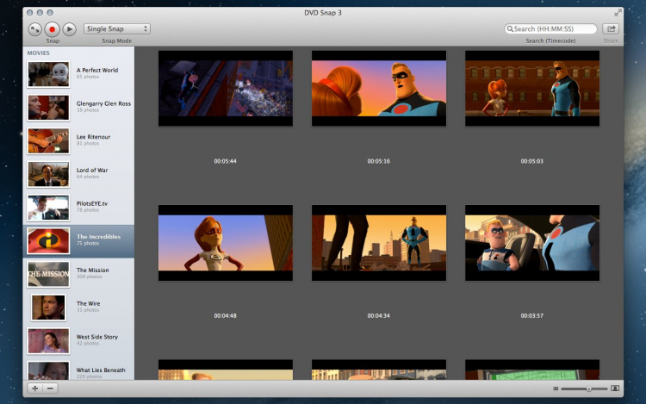Click the leftmost round toolbar button beside record
This screenshot has height=404, width=646.
pos(34,29)
